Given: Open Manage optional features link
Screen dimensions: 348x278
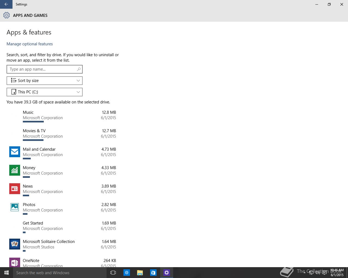Looking at the screenshot, I should [x=30, y=44].
